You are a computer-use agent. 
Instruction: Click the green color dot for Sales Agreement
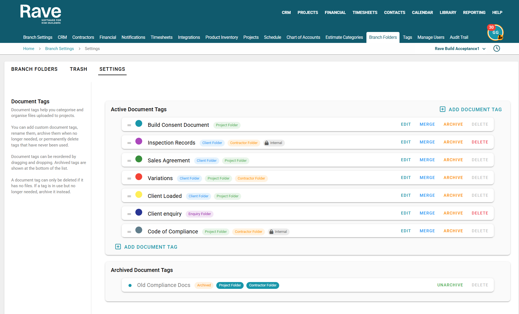(x=139, y=159)
